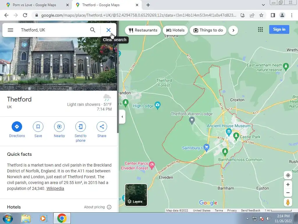
Task: Click the volume speaker tray icon
Action: [x=268, y=218]
